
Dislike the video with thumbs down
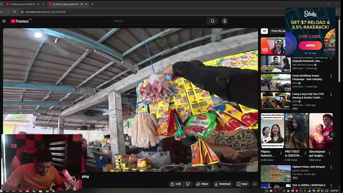[x=188, y=184]
